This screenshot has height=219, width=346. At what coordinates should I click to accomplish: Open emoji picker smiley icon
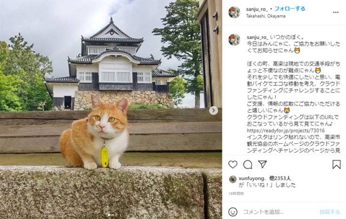[x=233, y=212]
